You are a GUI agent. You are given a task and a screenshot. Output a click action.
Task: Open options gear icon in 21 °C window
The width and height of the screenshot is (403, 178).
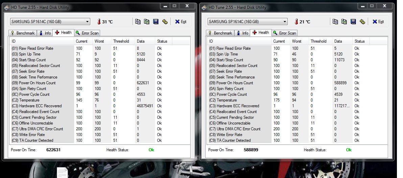[362, 22]
